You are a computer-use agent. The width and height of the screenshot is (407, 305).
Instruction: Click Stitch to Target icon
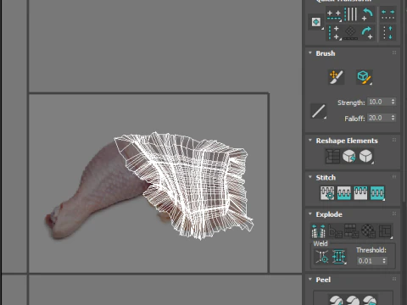(x=327, y=193)
